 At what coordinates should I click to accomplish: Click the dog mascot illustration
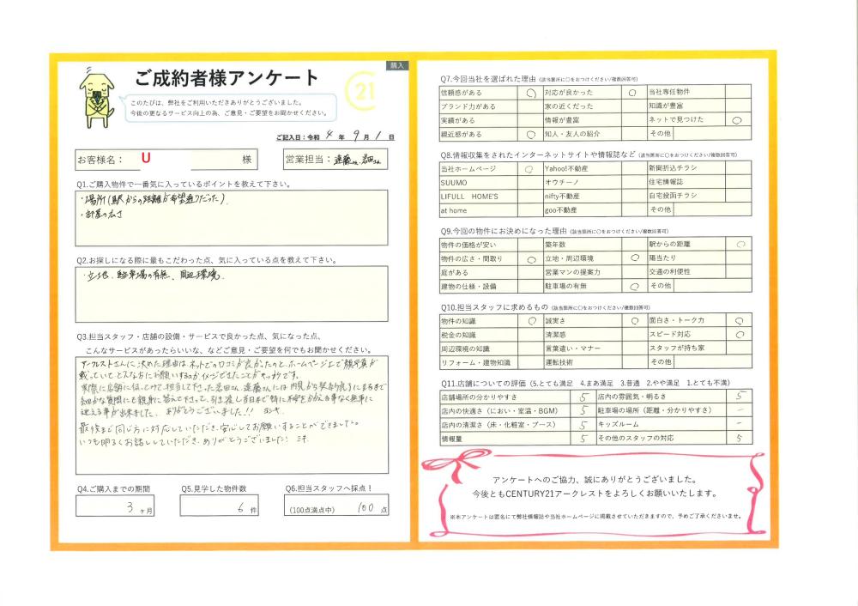coord(95,95)
